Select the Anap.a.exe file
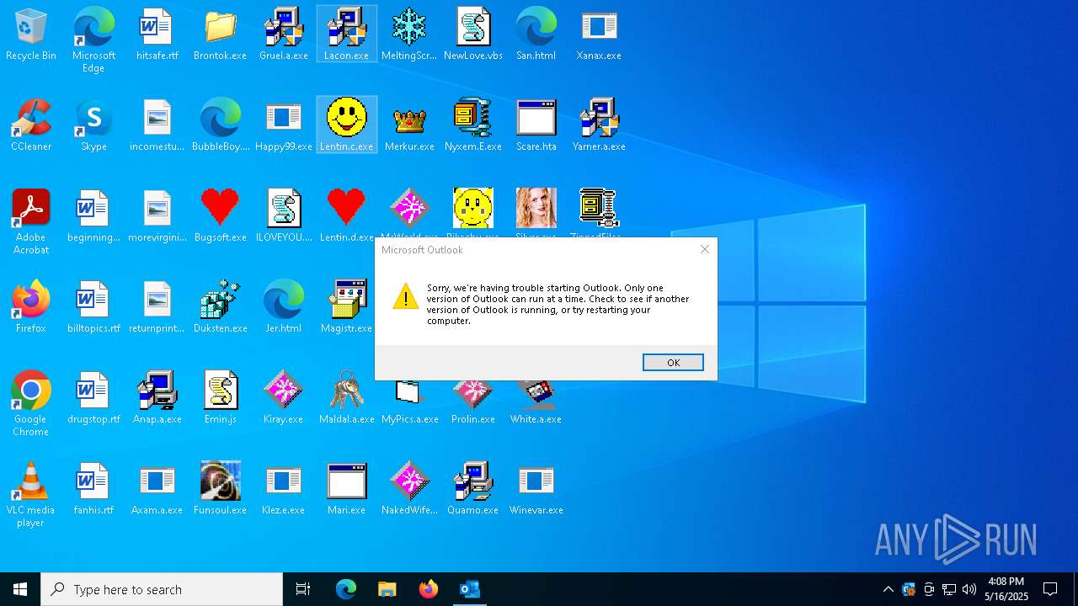 tap(157, 399)
